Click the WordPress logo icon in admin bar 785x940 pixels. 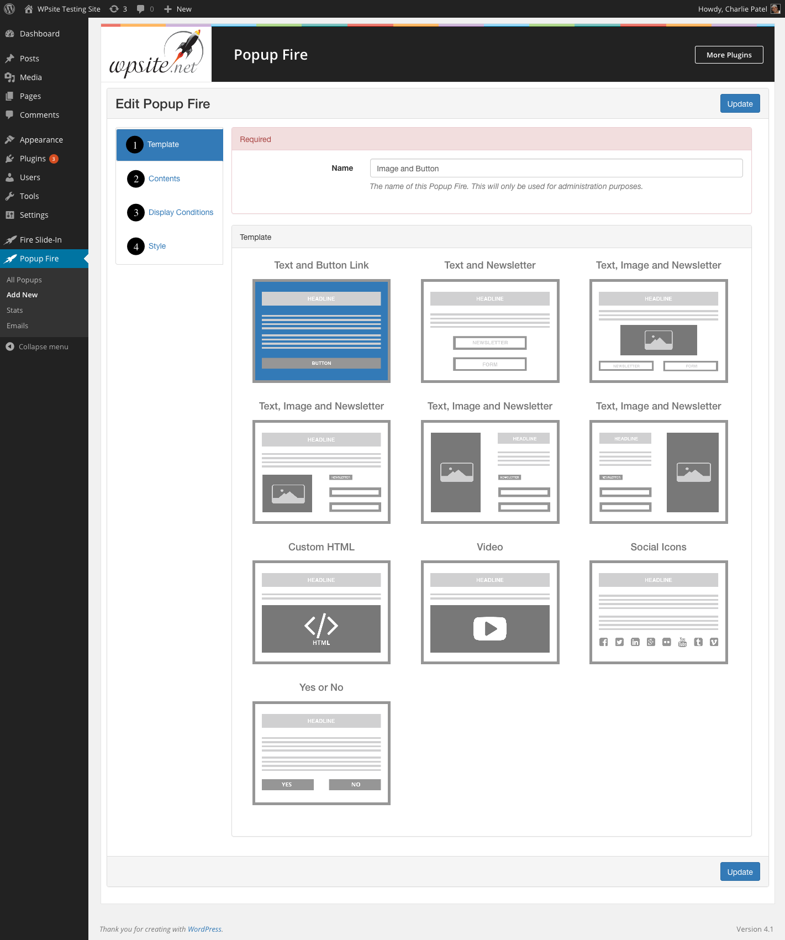[x=9, y=9]
